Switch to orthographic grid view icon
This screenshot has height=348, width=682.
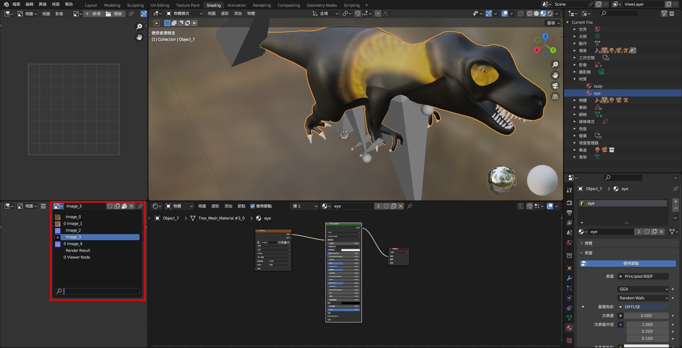tap(555, 96)
